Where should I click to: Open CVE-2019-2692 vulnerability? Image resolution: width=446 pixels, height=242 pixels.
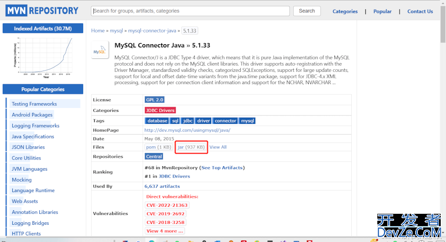(x=165, y=214)
